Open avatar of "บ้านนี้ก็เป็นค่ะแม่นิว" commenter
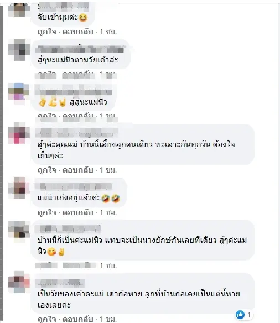280x323 pixels. point(19,231)
